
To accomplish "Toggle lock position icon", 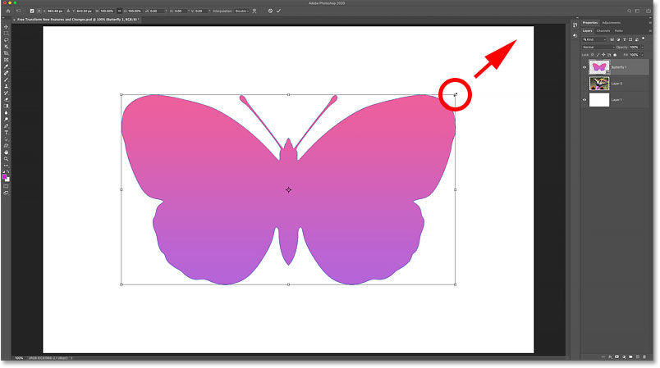I will [603, 55].
